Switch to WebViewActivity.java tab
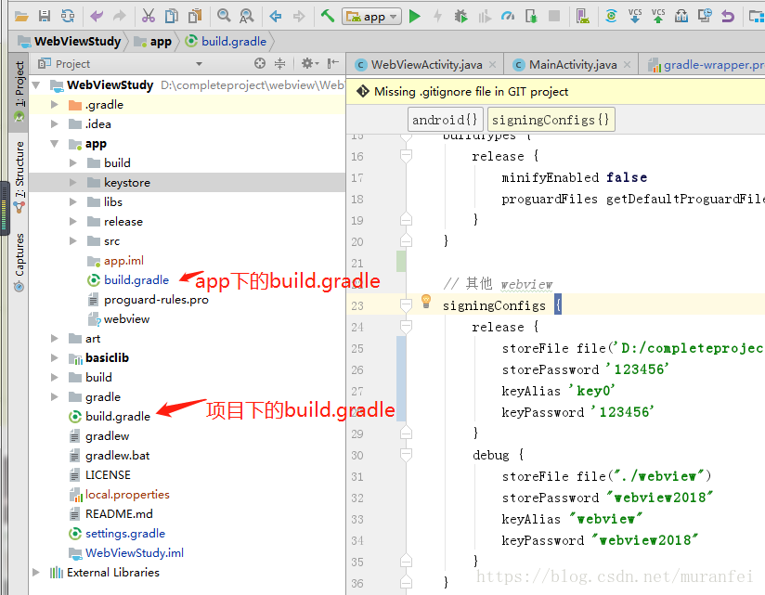Screen dimensions: 765x595 click(x=426, y=65)
